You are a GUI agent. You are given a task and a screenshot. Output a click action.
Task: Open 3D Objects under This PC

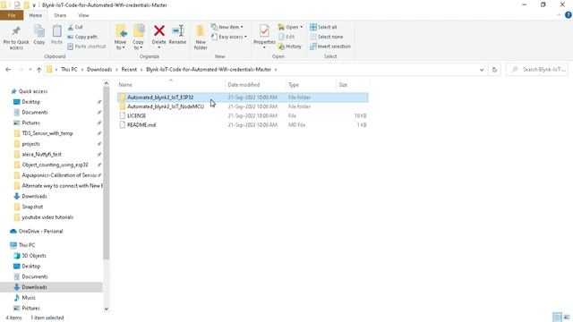[x=34, y=256]
